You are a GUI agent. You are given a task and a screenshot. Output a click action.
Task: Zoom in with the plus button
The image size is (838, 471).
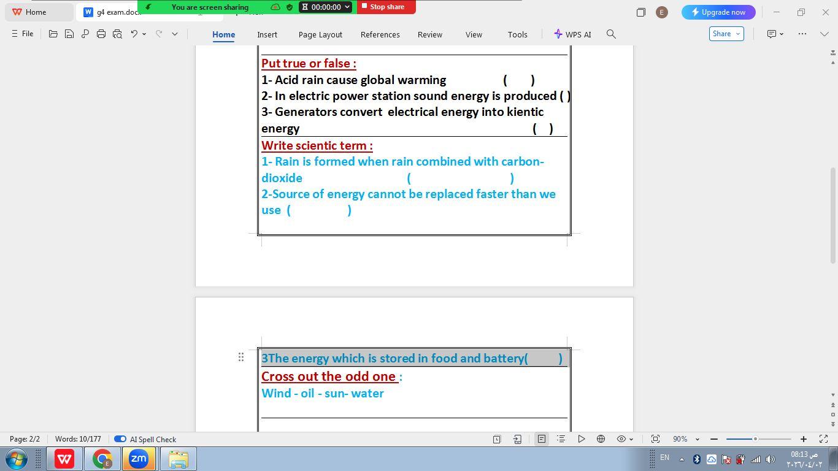tap(804, 439)
